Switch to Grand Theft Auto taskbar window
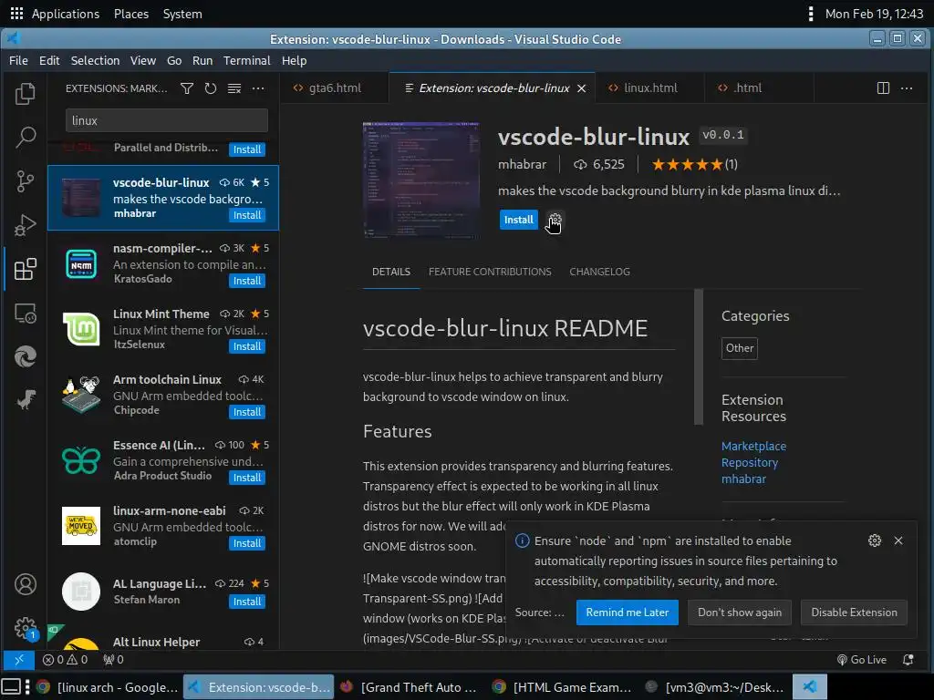Image resolution: width=934 pixels, height=700 pixels. click(410, 687)
